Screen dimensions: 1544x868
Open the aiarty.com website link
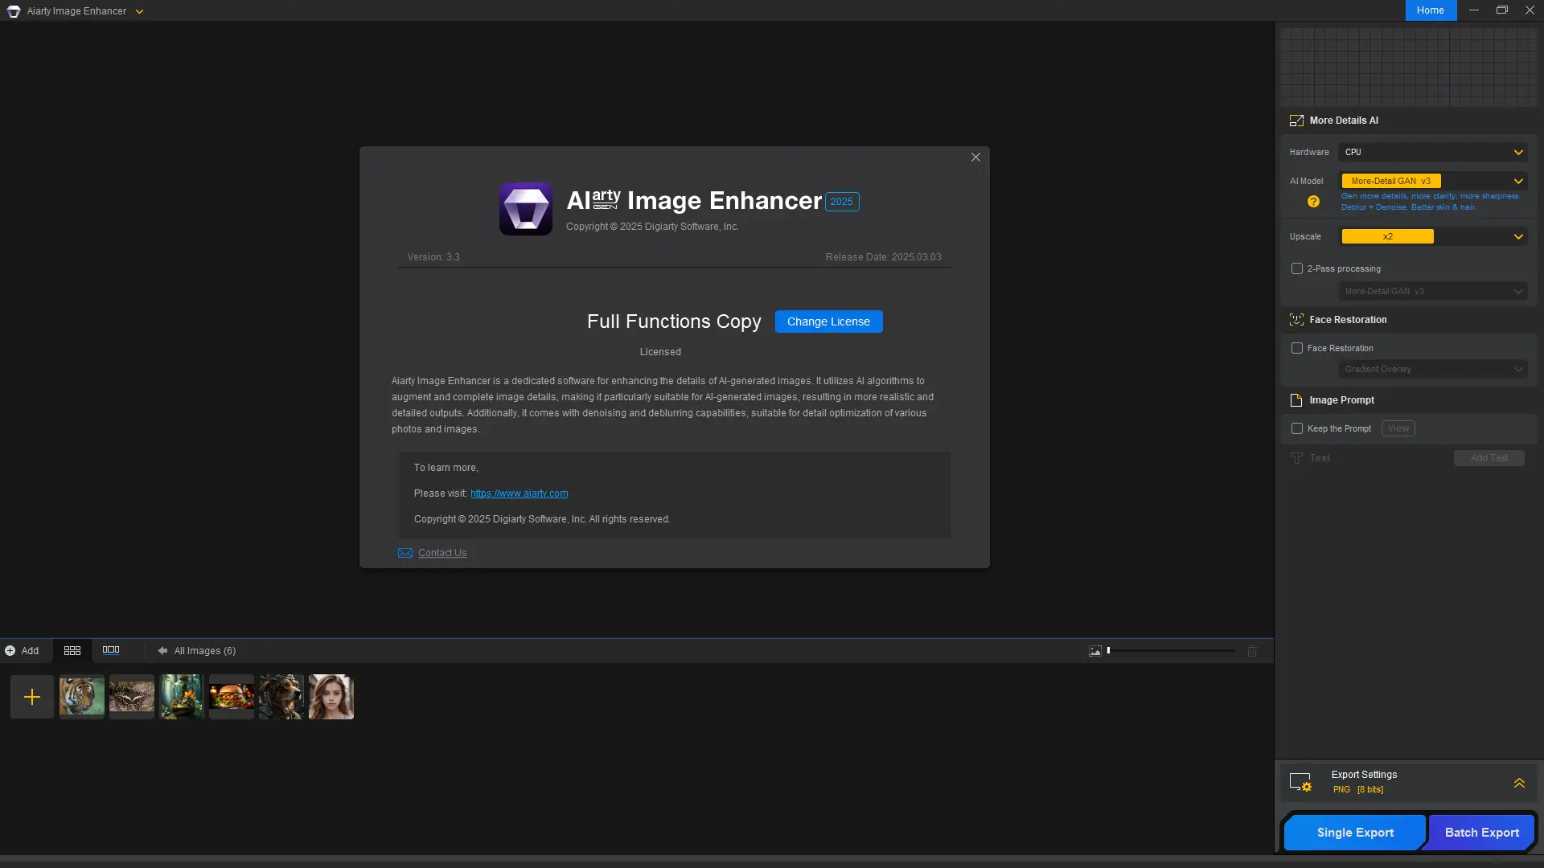tap(519, 493)
